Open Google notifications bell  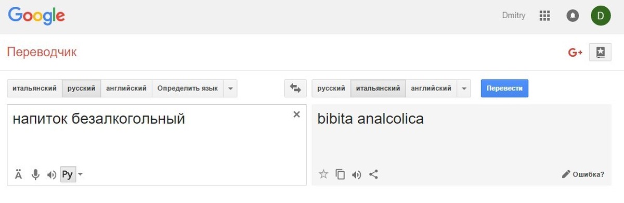(573, 16)
